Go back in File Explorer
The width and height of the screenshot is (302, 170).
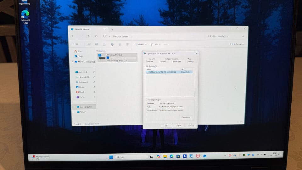point(73,36)
